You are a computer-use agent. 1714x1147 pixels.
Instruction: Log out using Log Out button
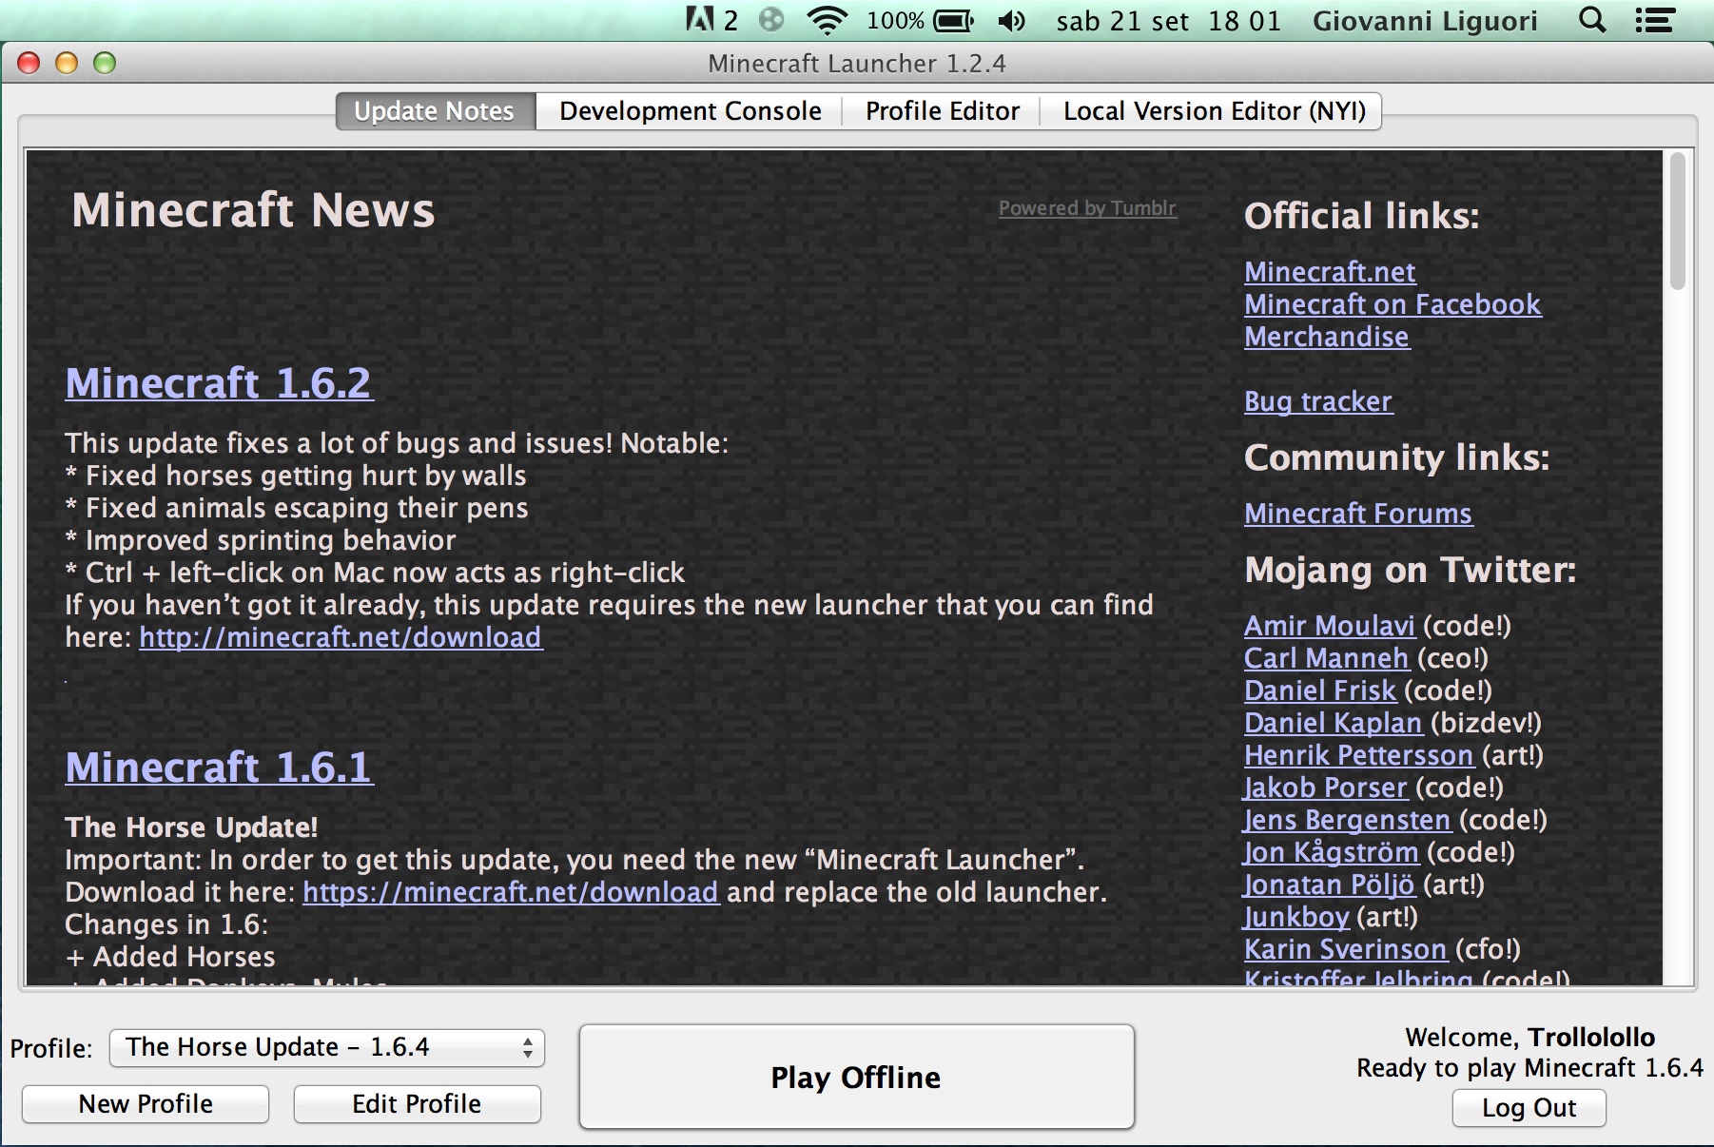1529,1108
